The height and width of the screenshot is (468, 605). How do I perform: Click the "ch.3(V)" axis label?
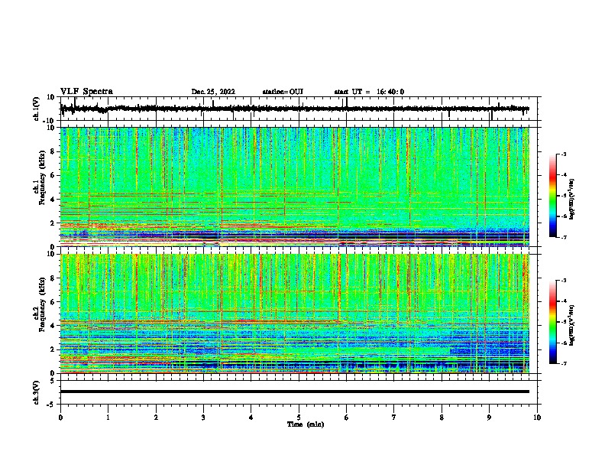tap(37, 392)
